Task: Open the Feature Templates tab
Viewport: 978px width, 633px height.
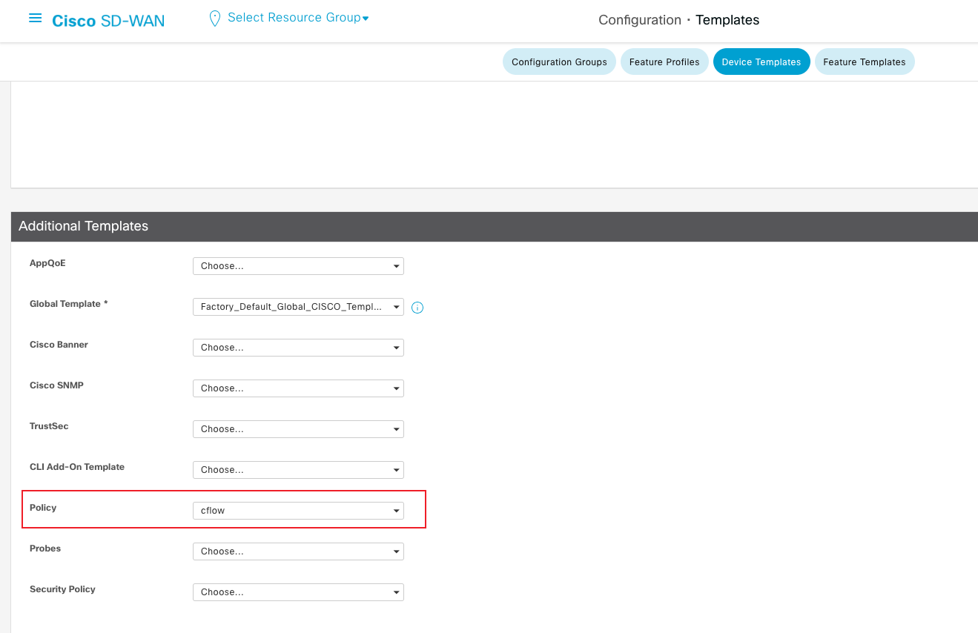Action: pos(864,62)
